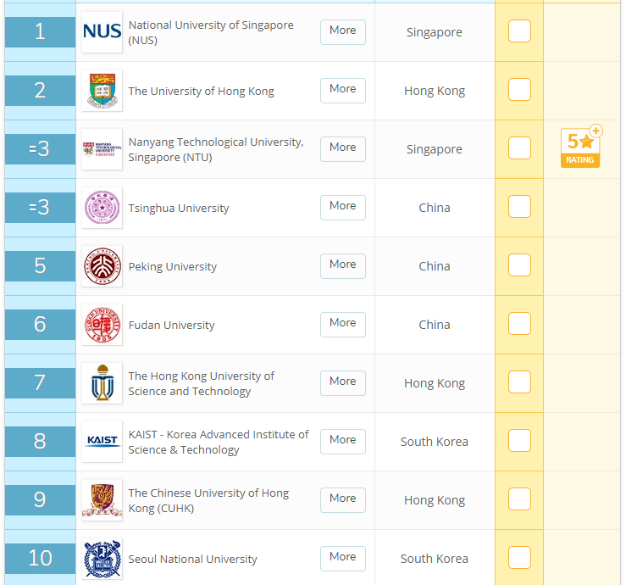This screenshot has width=626, height=585.
Task: Click the Nanyang Technological University logo
Action: point(102,149)
